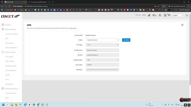191x107 pixels.
Task: Click the FDD_LTE network mode text
Action: (138, 15)
